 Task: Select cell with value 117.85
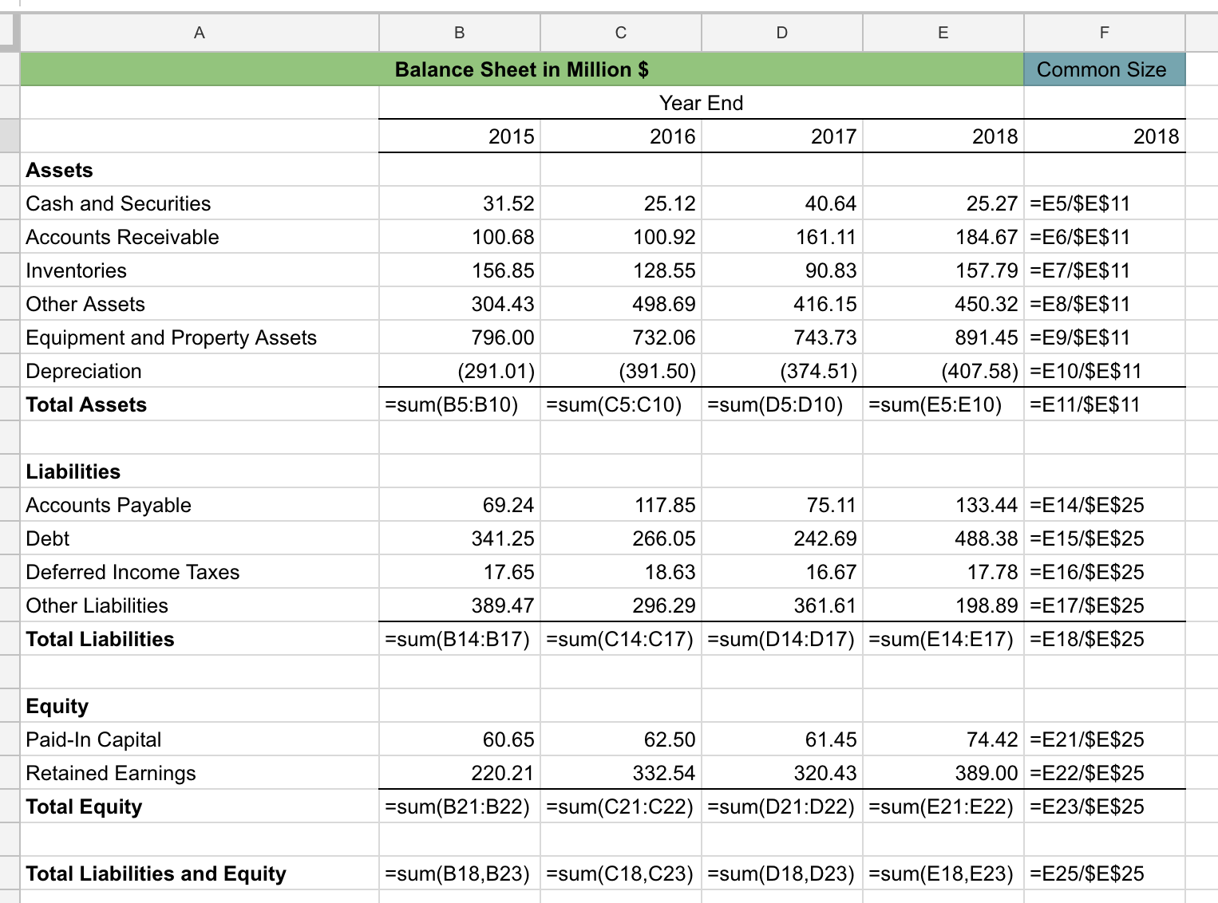click(621, 505)
